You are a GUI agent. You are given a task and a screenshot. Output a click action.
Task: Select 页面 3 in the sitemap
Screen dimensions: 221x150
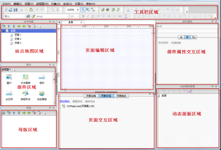coord(18,43)
